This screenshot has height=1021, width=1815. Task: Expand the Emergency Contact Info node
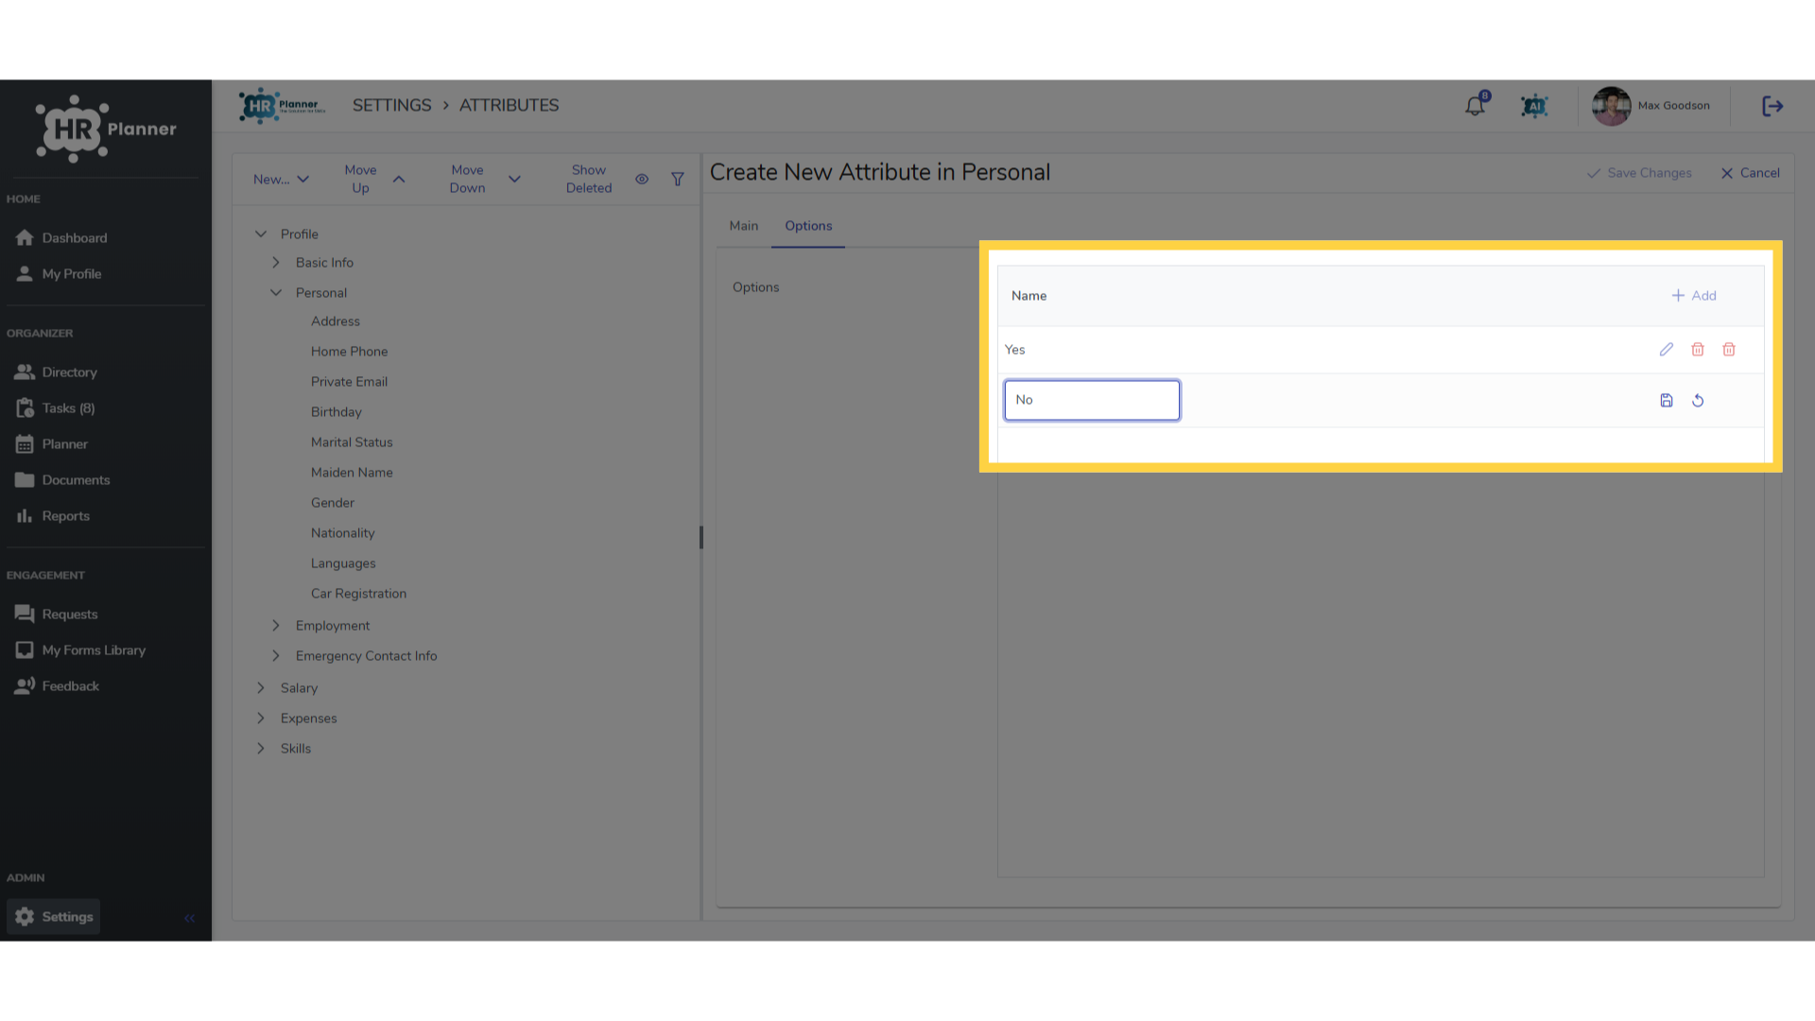coord(276,656)
